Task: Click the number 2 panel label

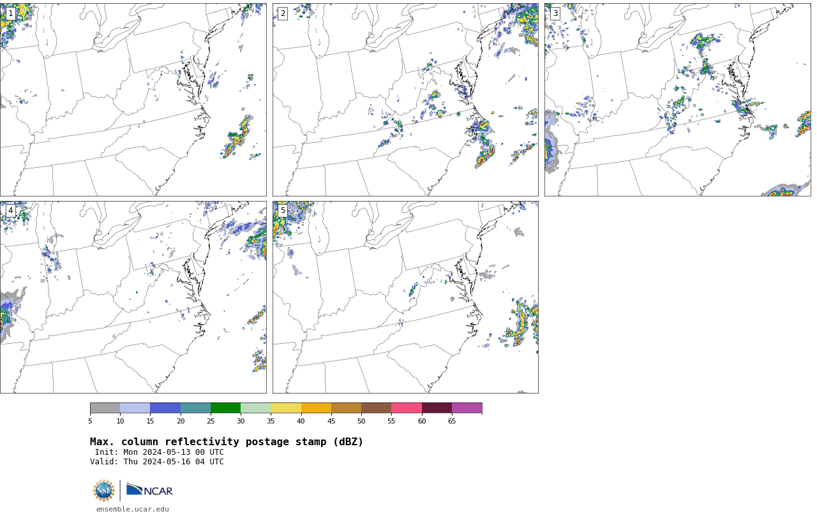Action: click(283, 13)
